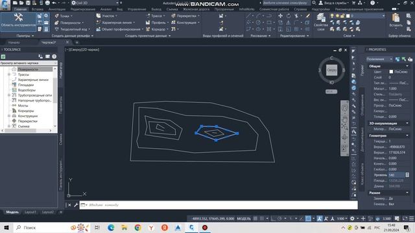The image size is (415, 233).
Task: Toggle snap mode in status bar
Action: click(x=262, y=219)
